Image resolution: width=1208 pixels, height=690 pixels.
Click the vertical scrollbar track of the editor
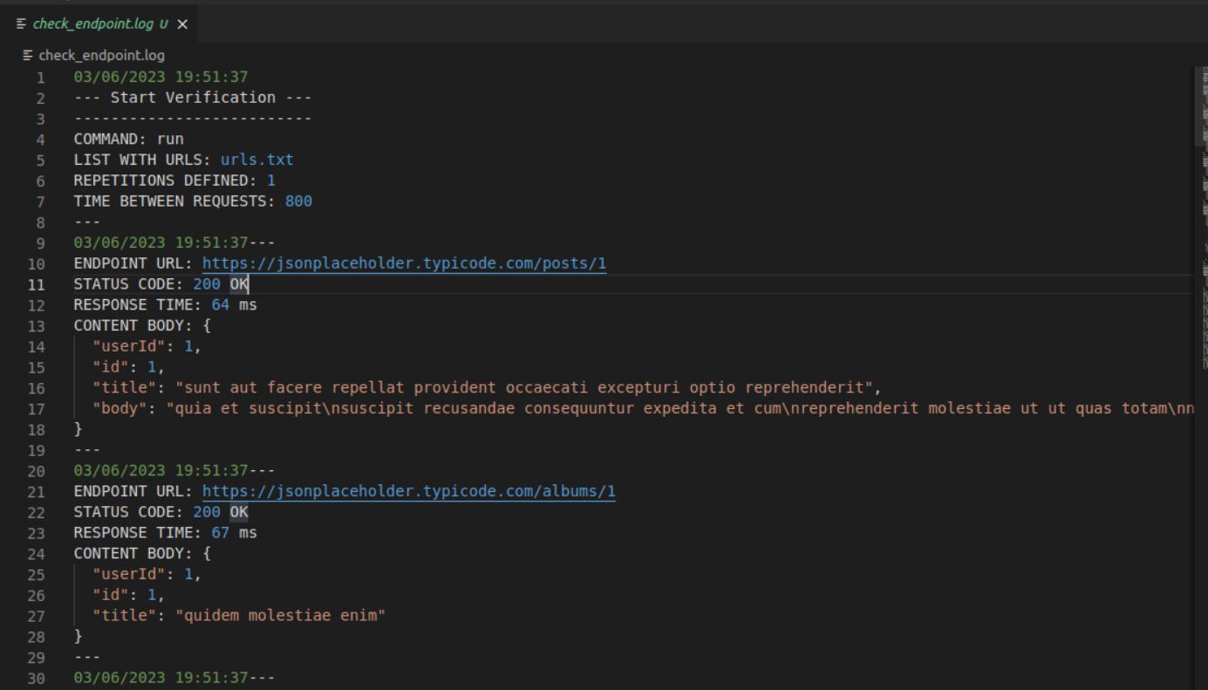1200,436
